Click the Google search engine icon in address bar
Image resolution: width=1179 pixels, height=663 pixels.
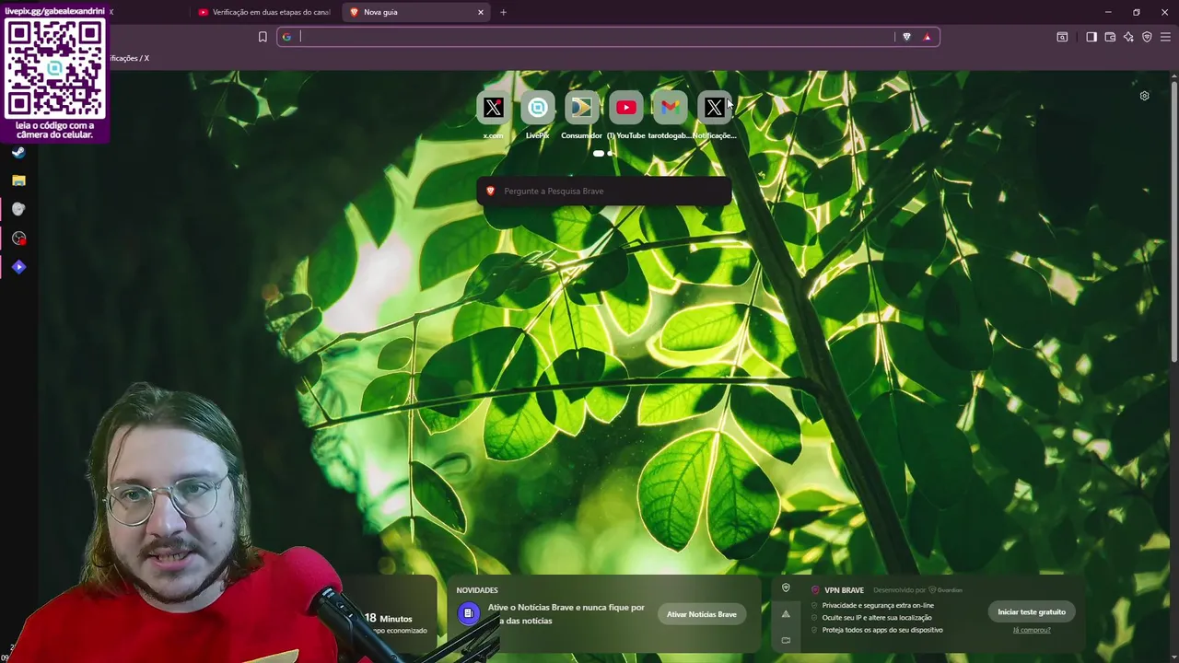[x=286, y=37]
